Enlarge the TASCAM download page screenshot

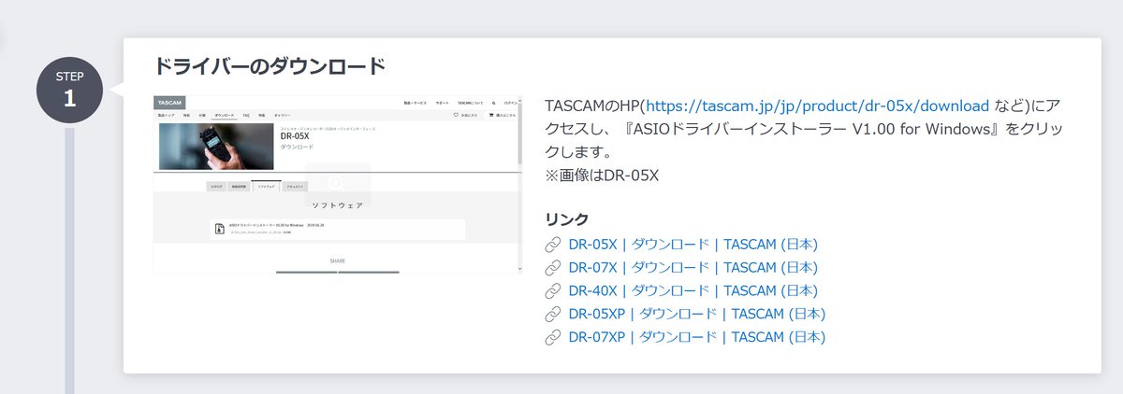[x=337, y=184]
